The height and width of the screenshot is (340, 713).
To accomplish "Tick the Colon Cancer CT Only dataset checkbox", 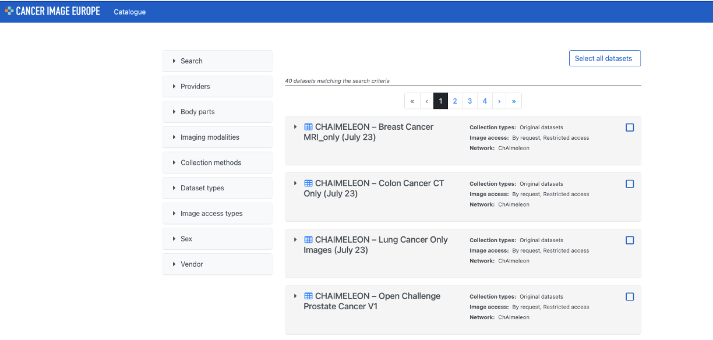I will pos(630,184).
